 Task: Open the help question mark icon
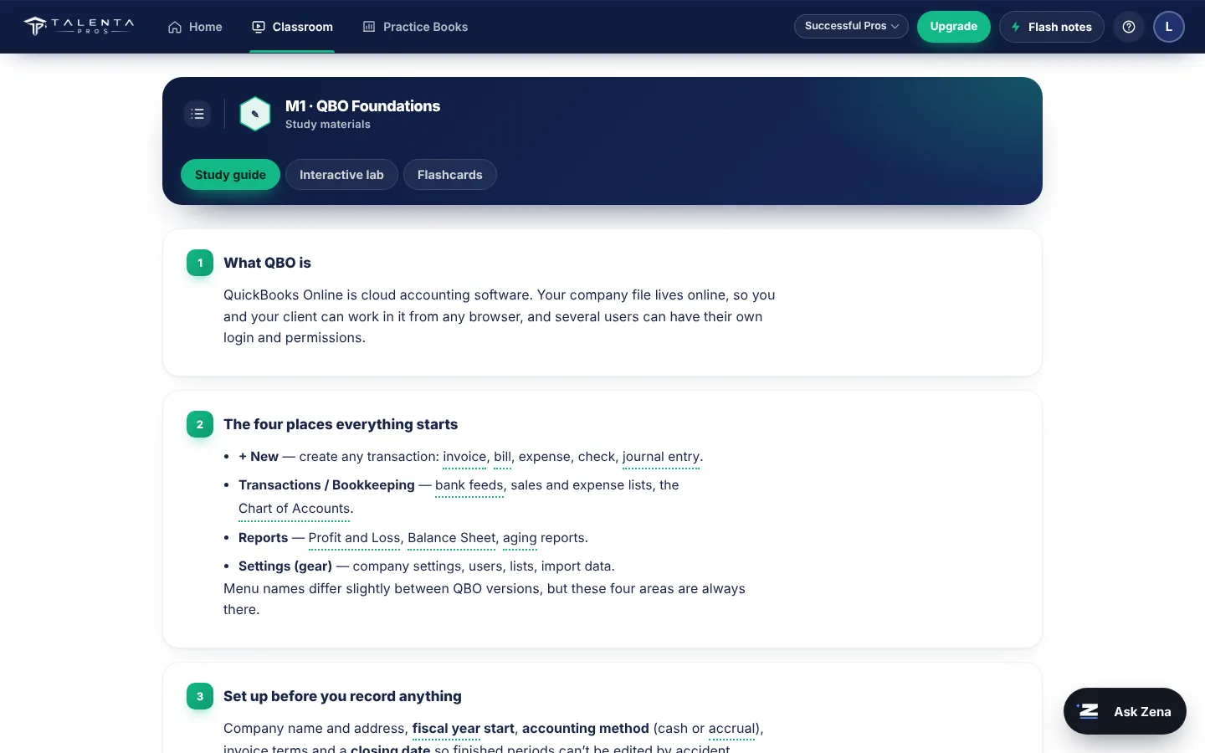[1129, 27]
